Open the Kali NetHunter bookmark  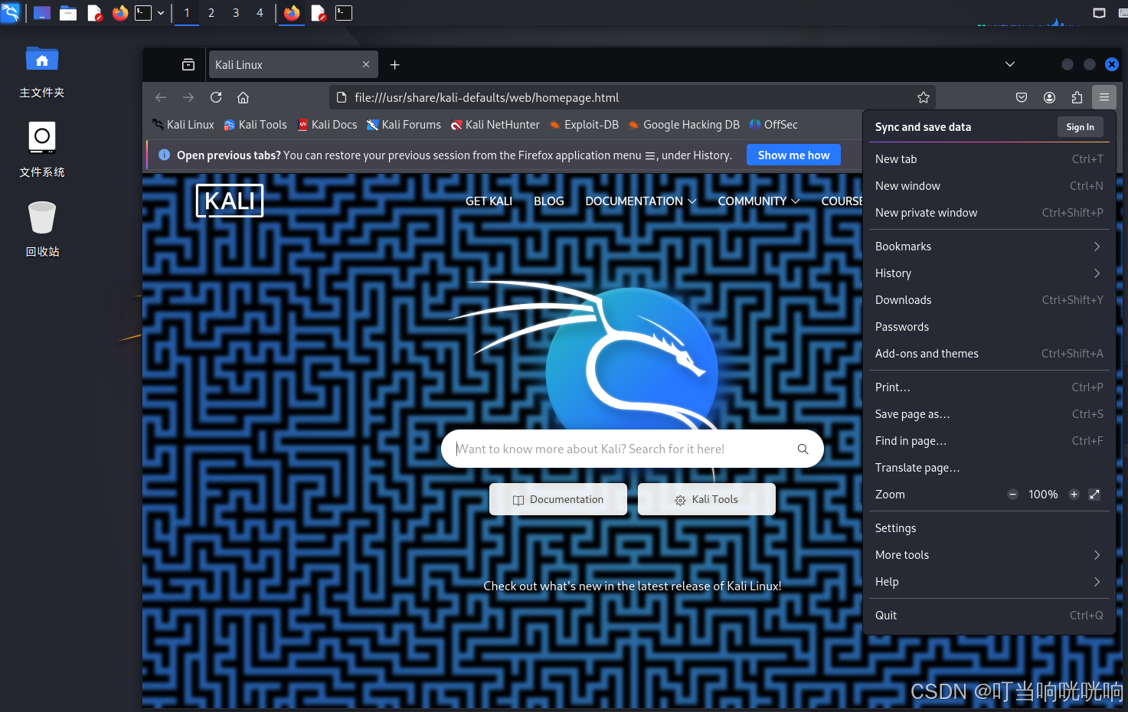(495, 125)
